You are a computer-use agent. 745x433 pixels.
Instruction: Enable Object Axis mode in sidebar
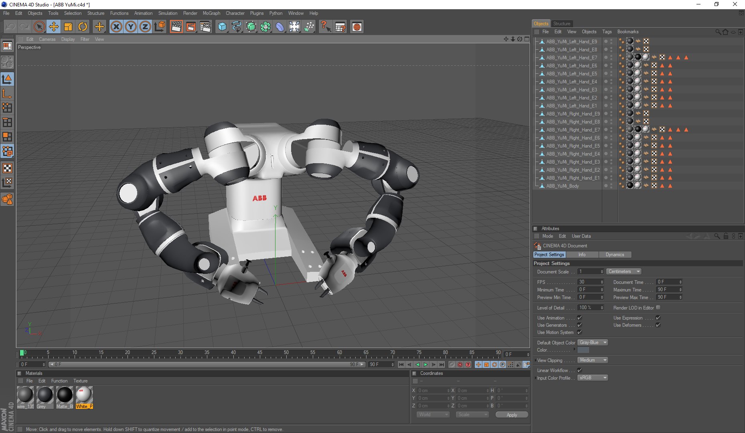(7, 93)
